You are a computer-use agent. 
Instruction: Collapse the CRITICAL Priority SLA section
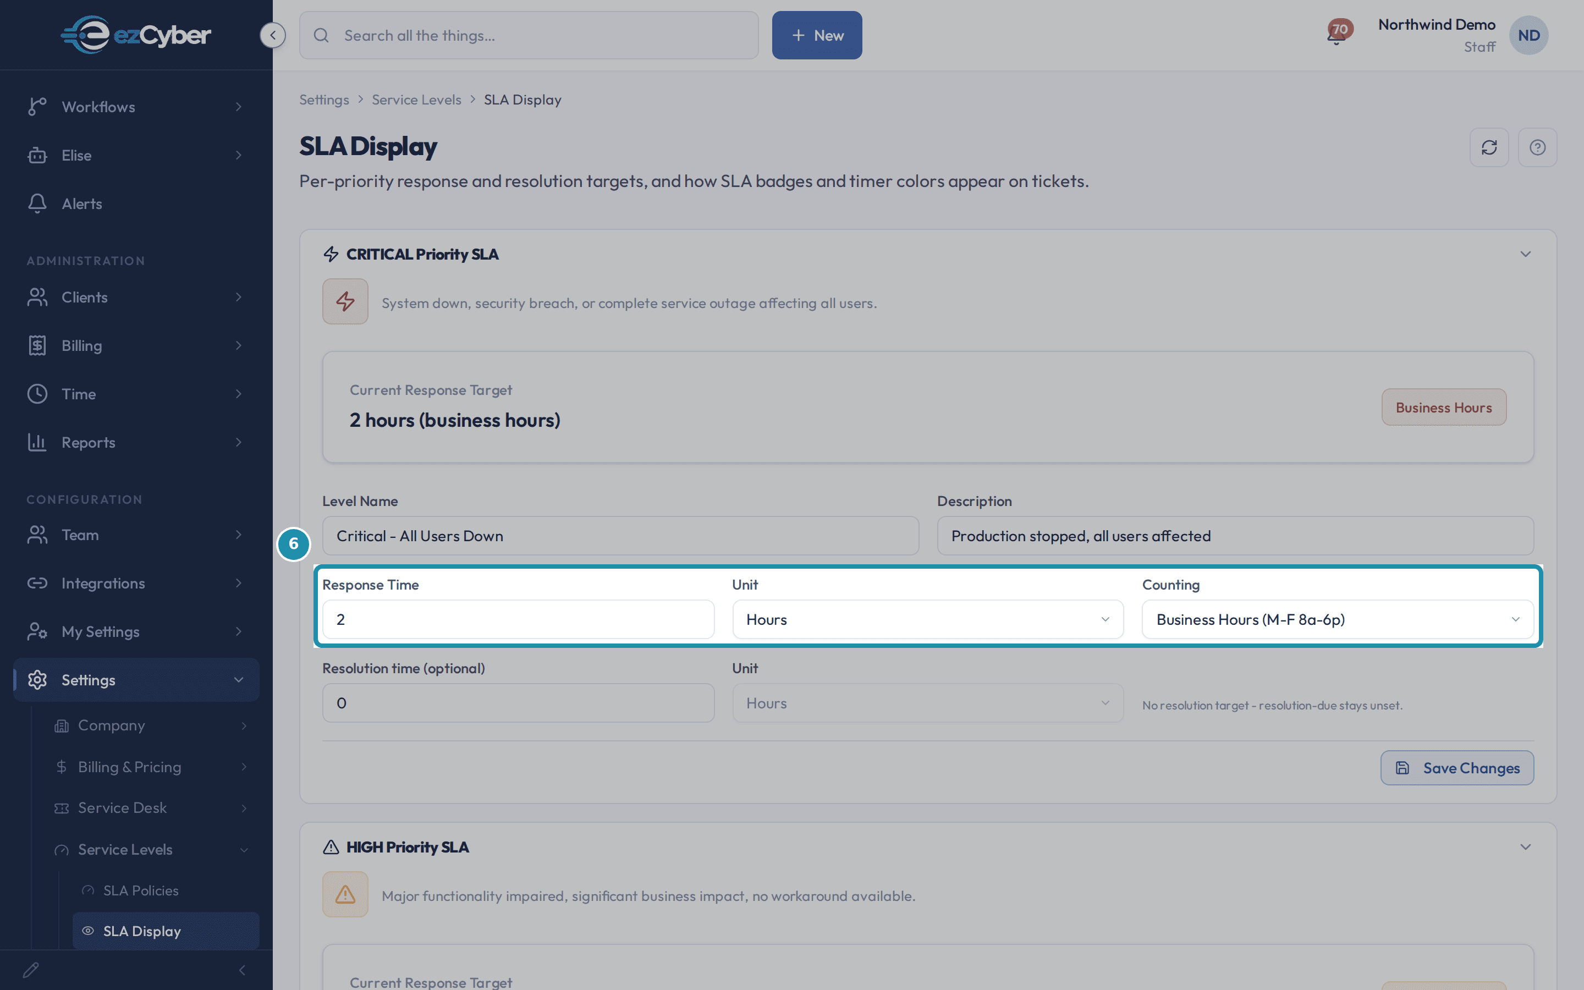1525,254
